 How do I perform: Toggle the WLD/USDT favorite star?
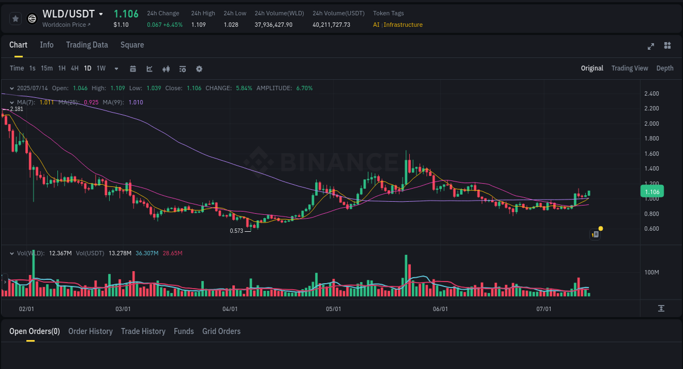[x=15, y=18]
